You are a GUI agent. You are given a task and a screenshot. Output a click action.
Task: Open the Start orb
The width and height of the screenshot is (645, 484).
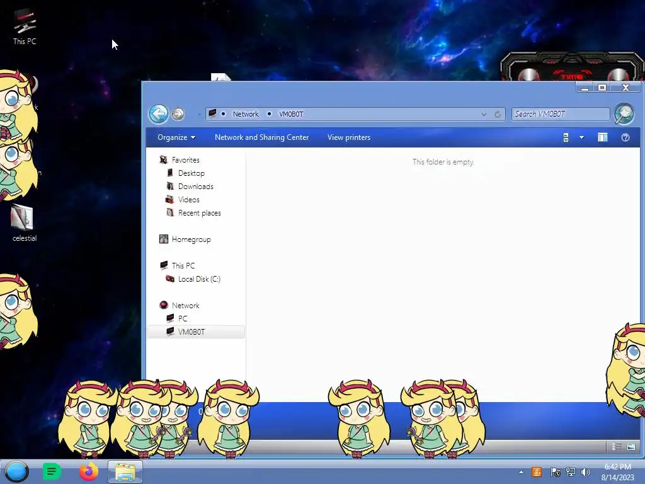click(x=17, y=471)
